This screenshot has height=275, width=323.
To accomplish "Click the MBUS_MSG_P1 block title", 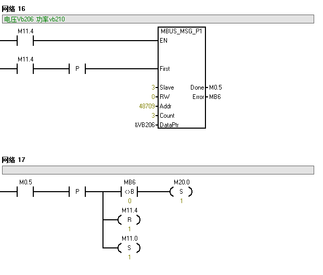I will click(182, 31).
